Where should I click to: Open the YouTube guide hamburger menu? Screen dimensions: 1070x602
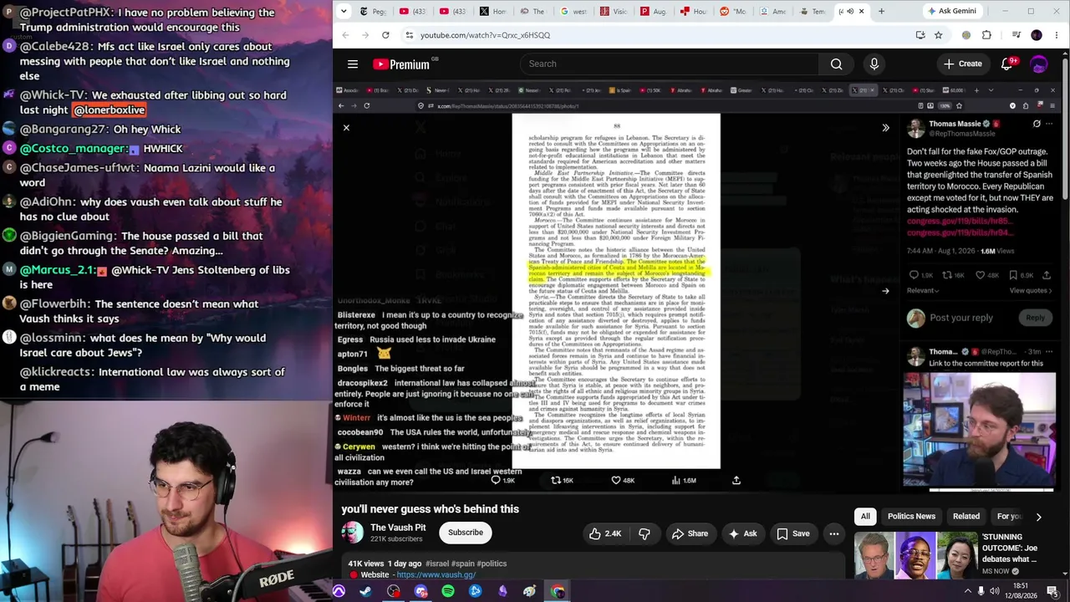353,64
